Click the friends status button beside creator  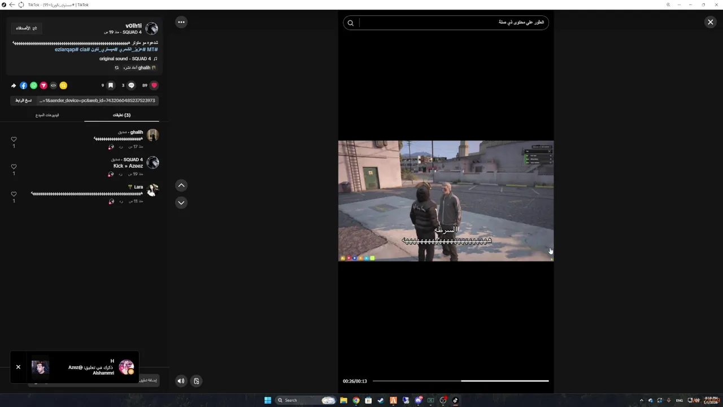tap(27, 28)
